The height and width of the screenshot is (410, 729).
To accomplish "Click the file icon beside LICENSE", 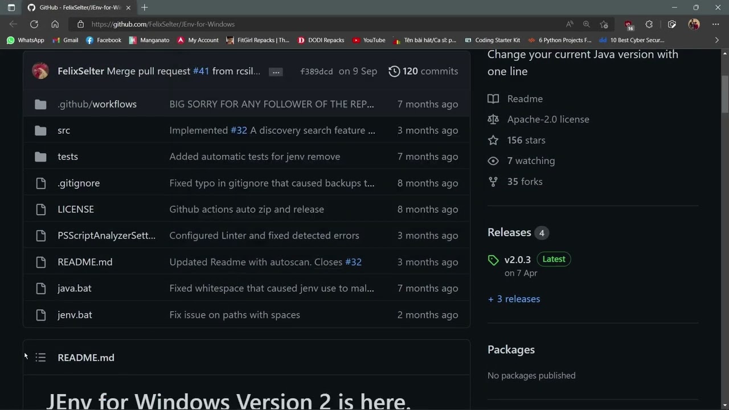I will [x=40, y=209].
